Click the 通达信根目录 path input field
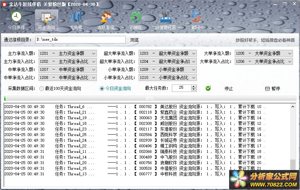 pyautogui.click(x=80, y=40)
